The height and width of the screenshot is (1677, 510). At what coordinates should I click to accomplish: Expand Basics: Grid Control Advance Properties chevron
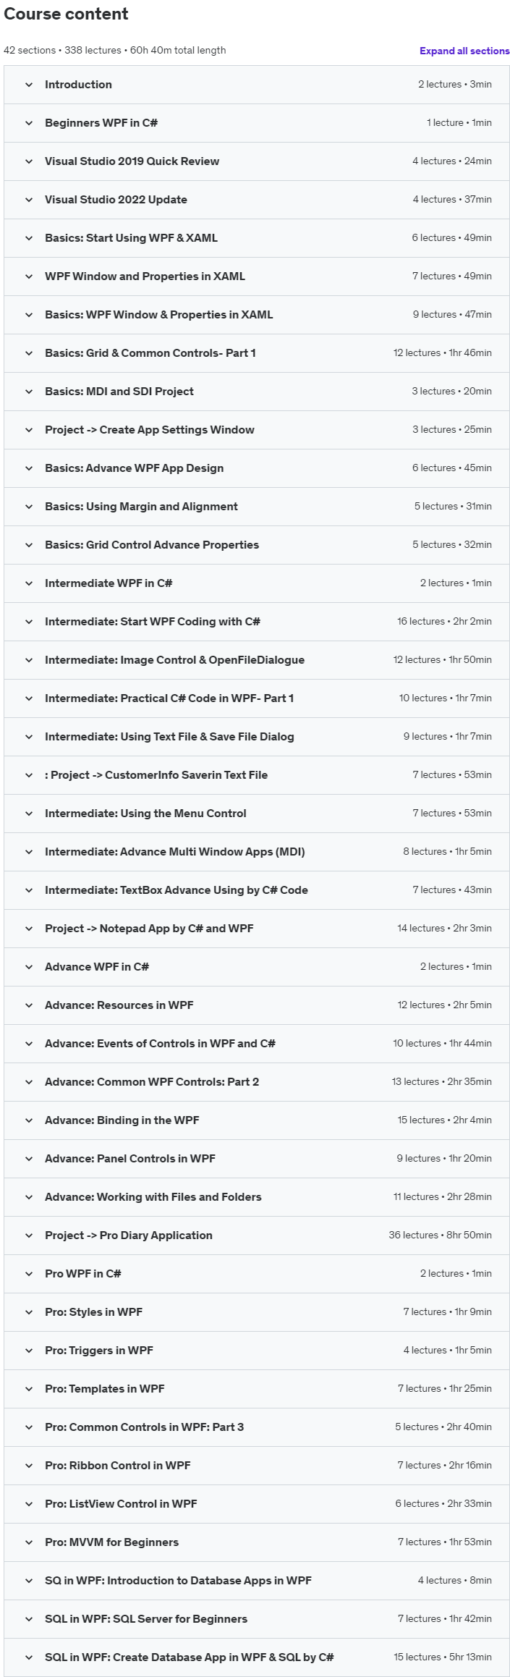click(29, 545)
